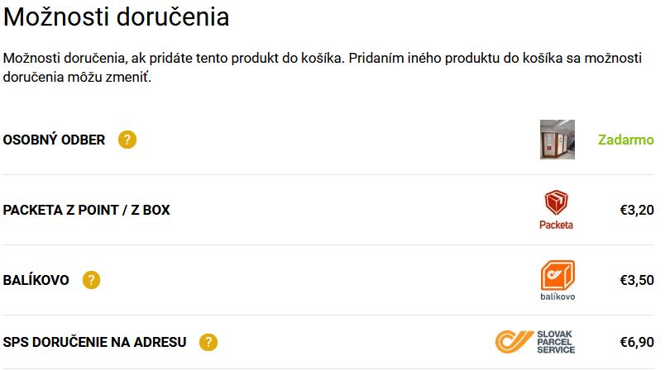Click the red Packeta text under logo

tap(556, 225)
